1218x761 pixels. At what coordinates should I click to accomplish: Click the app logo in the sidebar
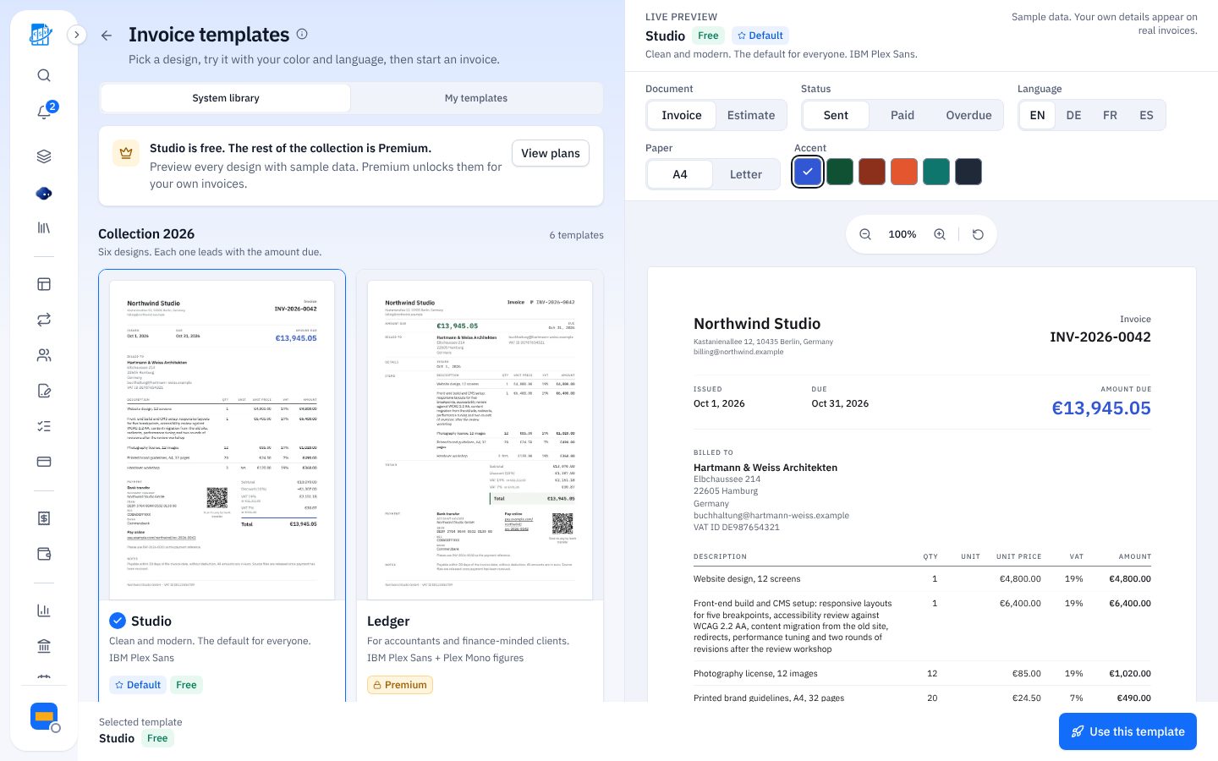[x=41, y=35]
